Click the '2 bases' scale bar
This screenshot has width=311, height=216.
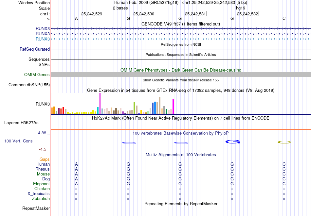click(181, 8)
